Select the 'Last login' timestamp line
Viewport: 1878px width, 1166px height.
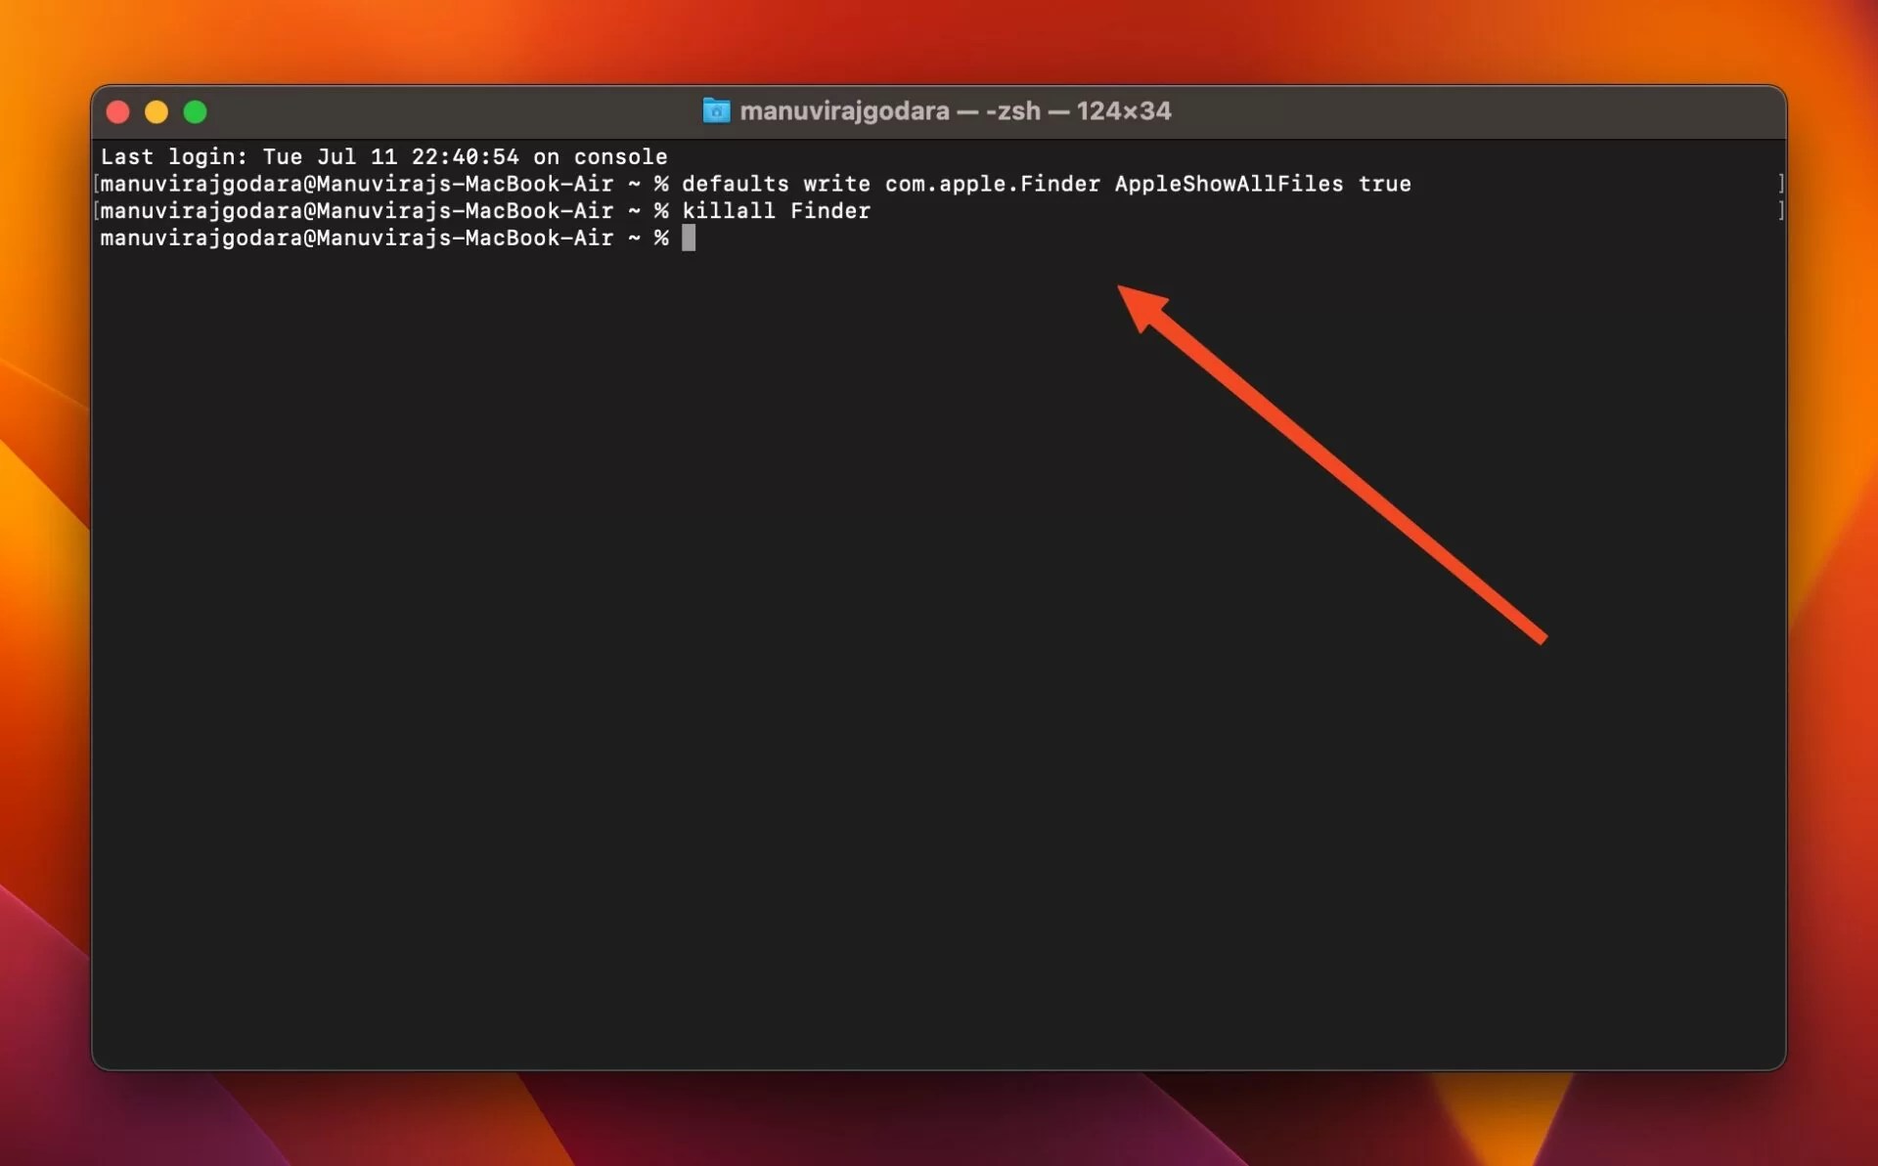tap(384, 156)
